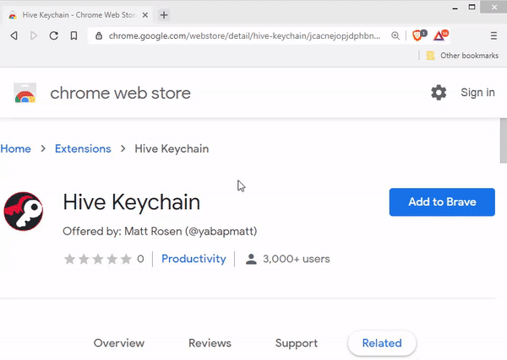Open the Productivity category link
Screen dimensions: 507x360
[194, 259]
